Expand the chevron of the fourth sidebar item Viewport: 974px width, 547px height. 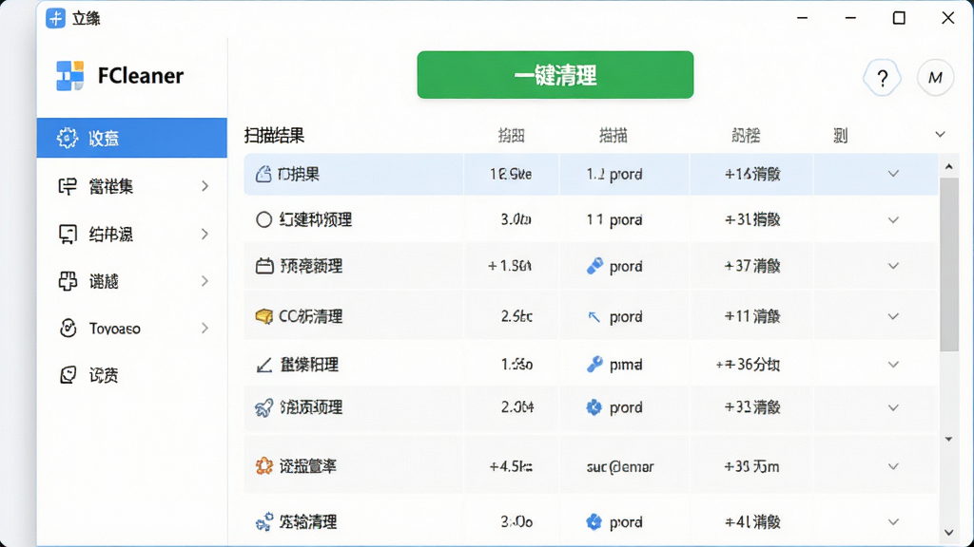(x=205, y=281)
